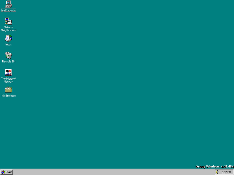This screenshot has width=234, height=175.
Task: Click the networked computers icon
Action: [x=8, y=21]
